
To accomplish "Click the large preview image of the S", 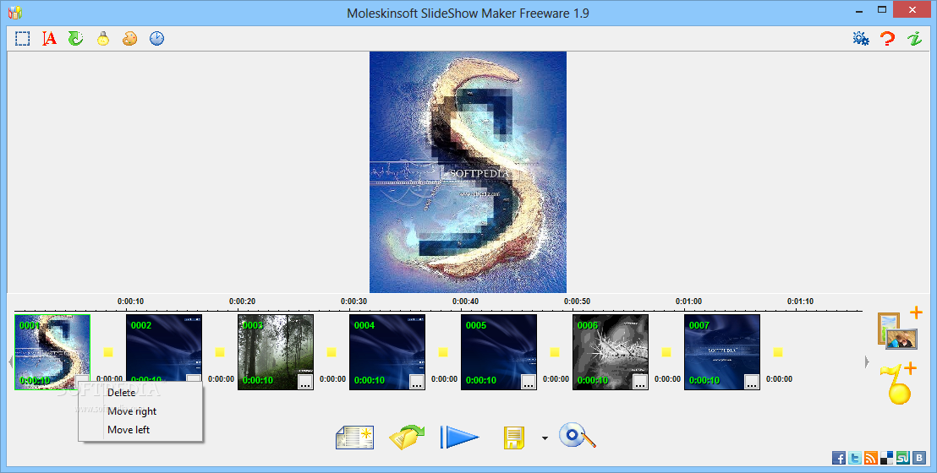I will 468,172.
